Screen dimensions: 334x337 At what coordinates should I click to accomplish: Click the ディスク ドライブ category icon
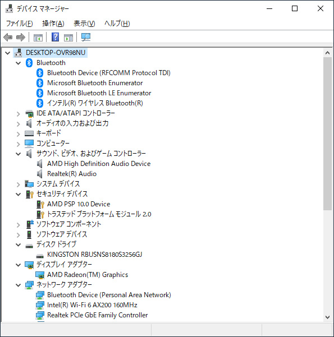pyautogui.click(x=29, y=246)
